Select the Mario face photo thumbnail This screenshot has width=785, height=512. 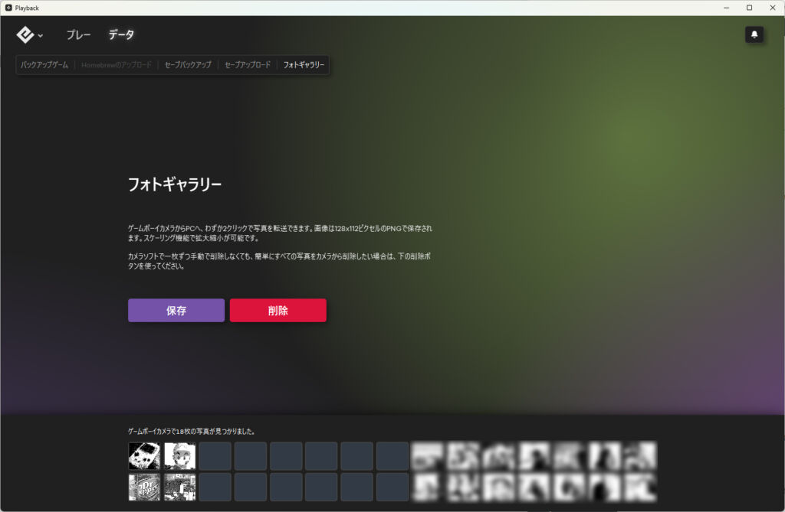tap(180, 456)
